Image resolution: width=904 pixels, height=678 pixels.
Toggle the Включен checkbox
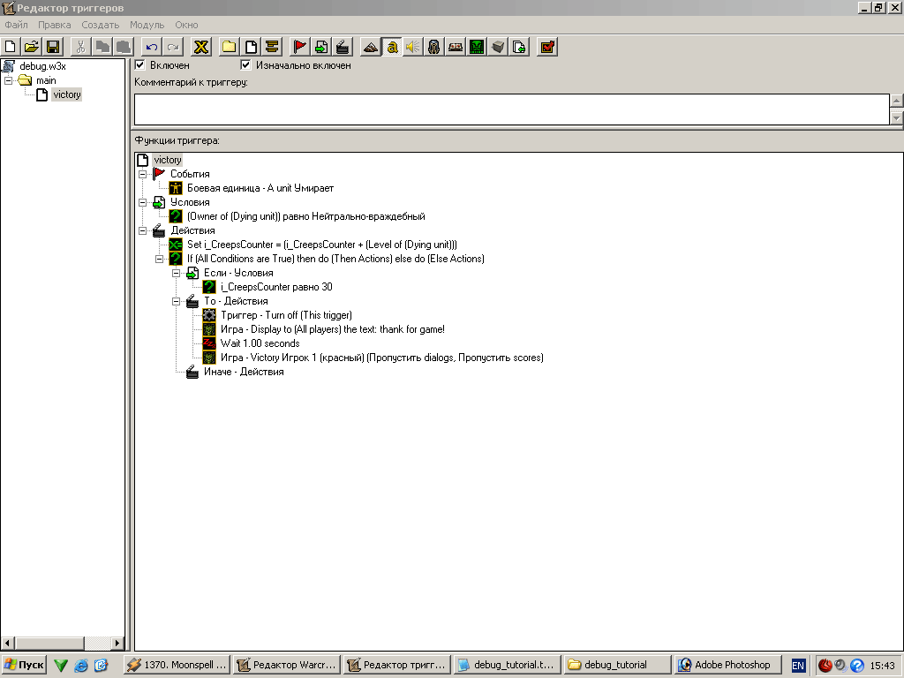coord(139,64)
